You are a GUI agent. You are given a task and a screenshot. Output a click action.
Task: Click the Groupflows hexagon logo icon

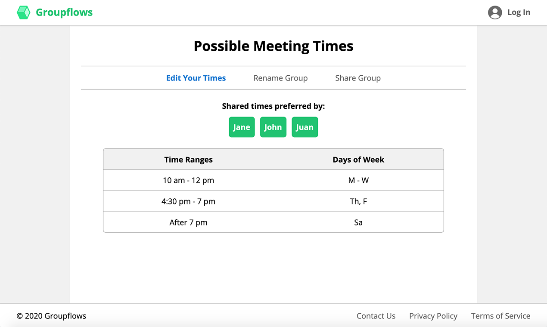pyautogui.click(x=24, y=12)
